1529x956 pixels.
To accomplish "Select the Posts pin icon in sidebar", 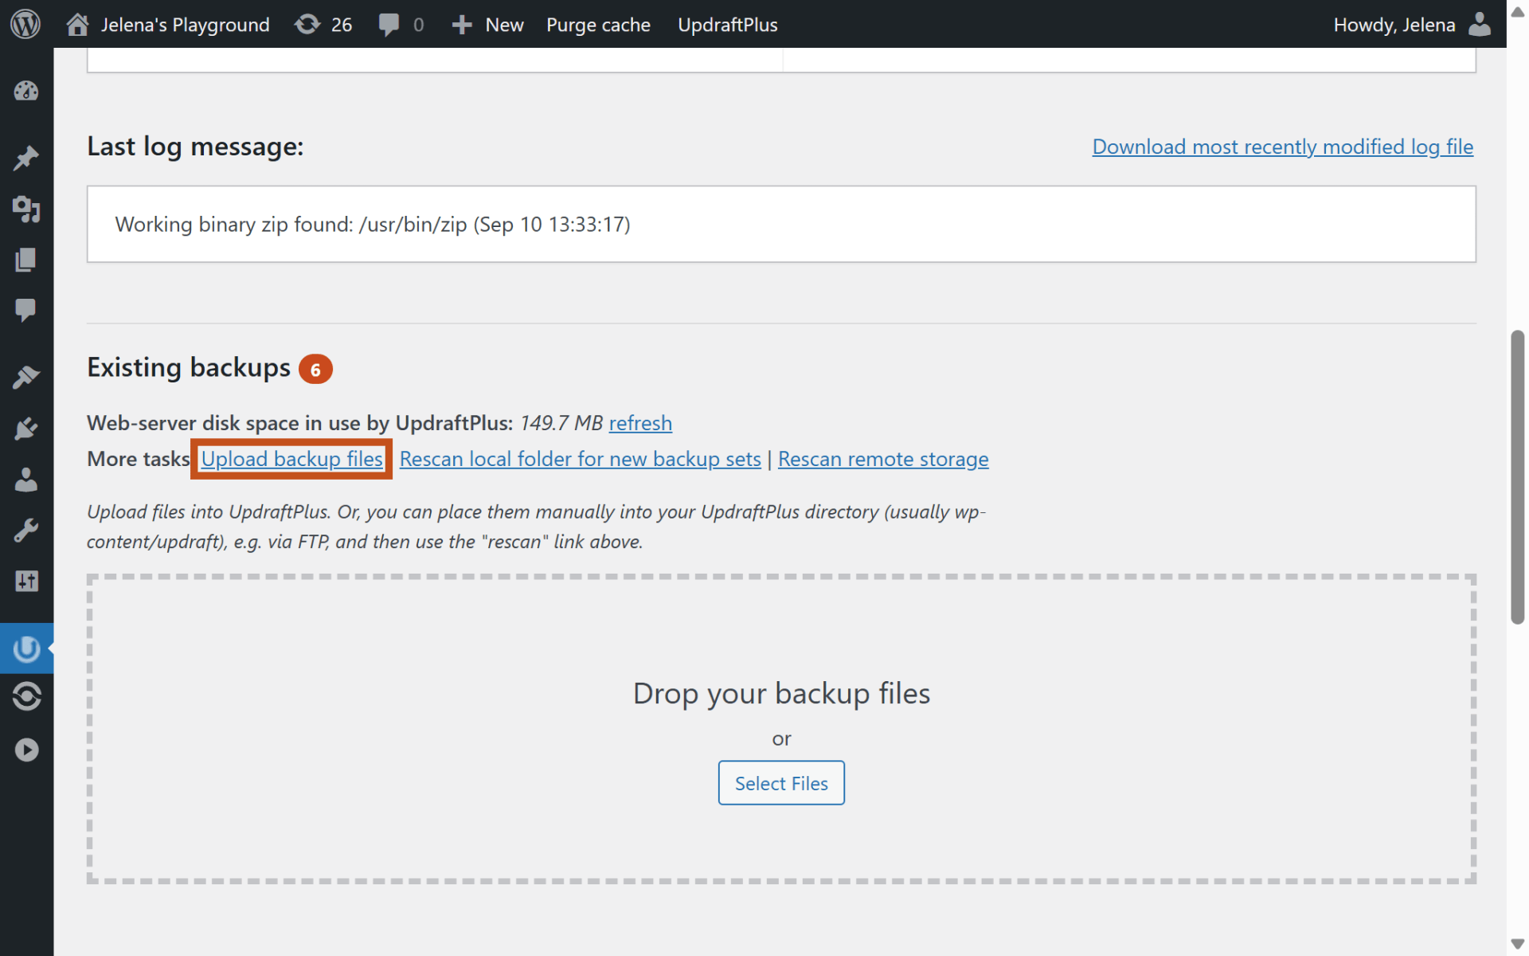I will point(26,158).
